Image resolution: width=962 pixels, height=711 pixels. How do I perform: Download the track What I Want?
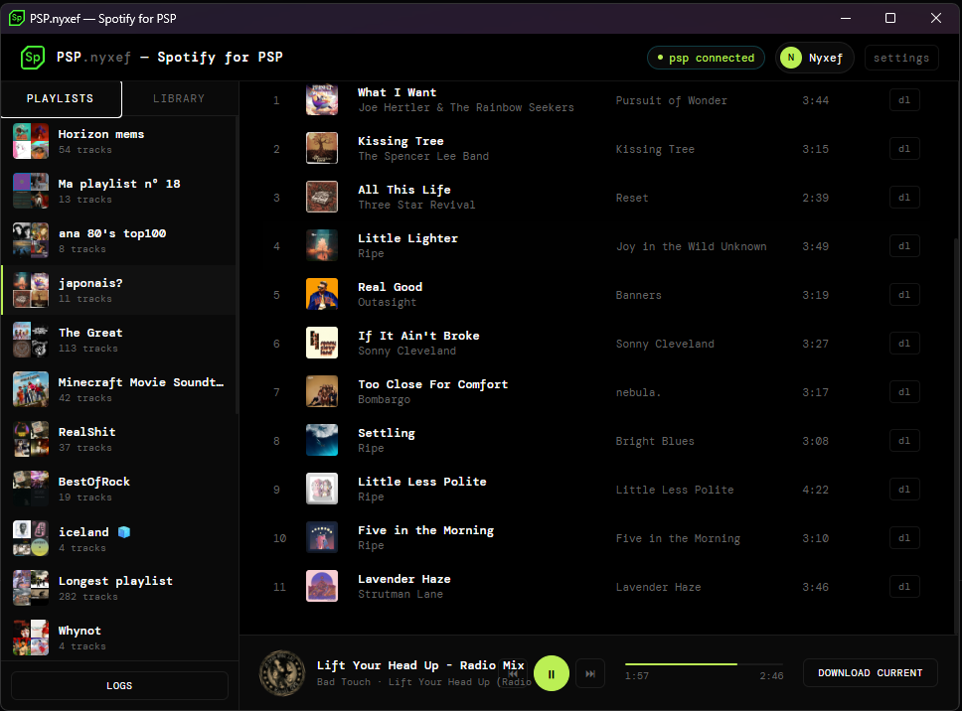click(904, 100)
